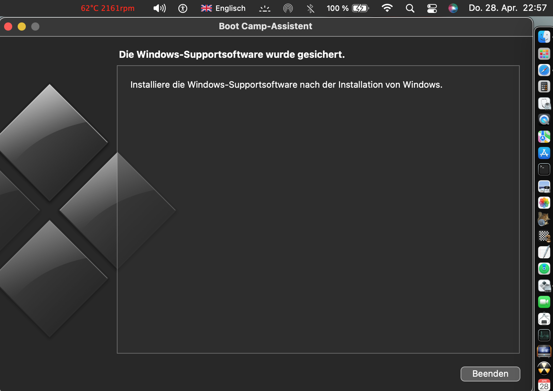Screen dimensions: 553x391
Task: Launch Chess from the Dock
Action: 544,236
